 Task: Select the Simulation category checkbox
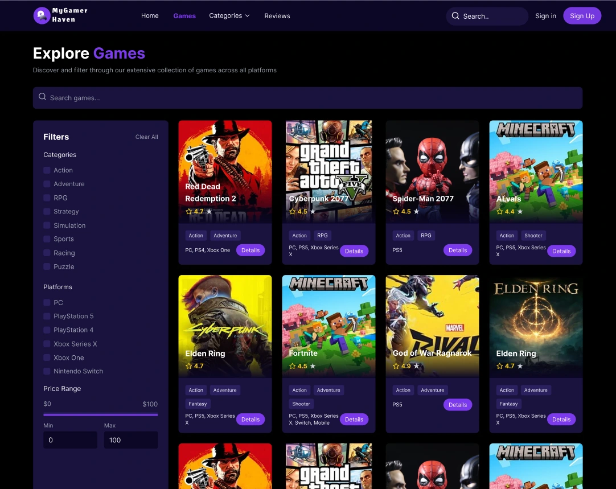pos(47,225)
